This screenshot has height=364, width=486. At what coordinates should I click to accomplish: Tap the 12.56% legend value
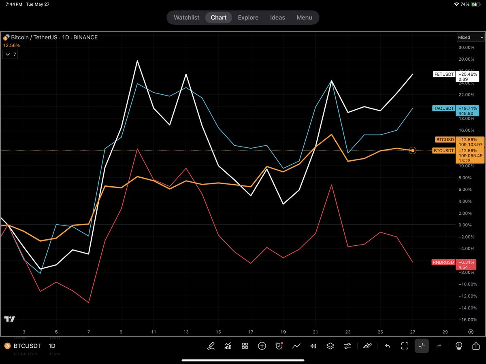[x=11, y=45]
